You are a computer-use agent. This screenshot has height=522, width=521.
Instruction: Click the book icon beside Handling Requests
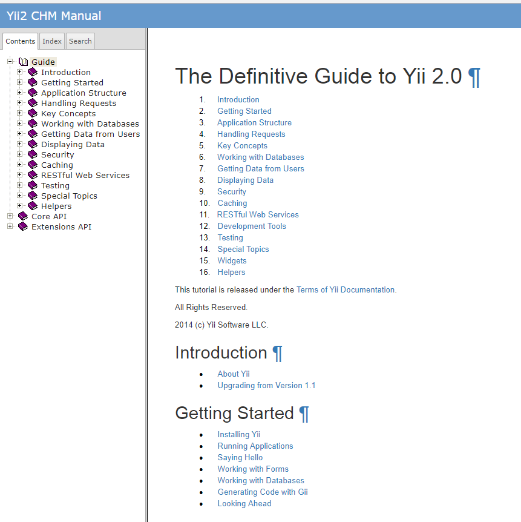coord(33,103)
